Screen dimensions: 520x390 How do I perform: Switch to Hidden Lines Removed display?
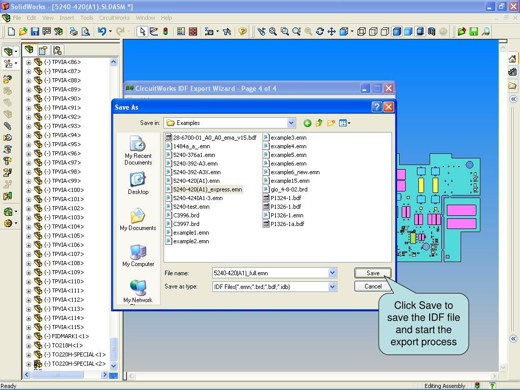(x=385, y=31)
